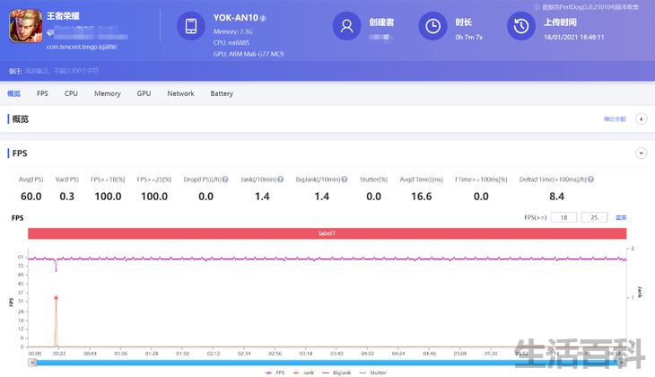
Task: Switch to the GPU tab
Action: (x=144, y=93)
